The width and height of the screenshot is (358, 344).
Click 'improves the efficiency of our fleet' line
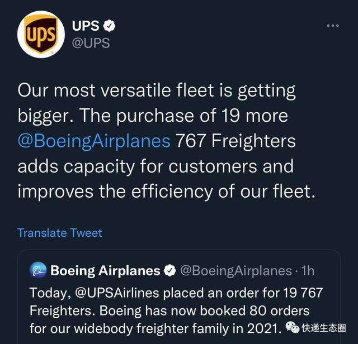(166, 191)
